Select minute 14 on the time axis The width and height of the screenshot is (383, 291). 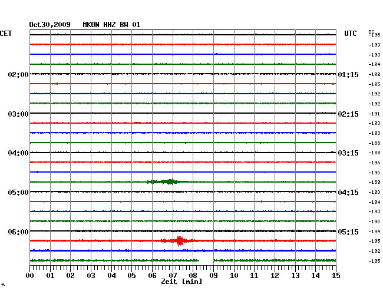click(x=315, y=275)
